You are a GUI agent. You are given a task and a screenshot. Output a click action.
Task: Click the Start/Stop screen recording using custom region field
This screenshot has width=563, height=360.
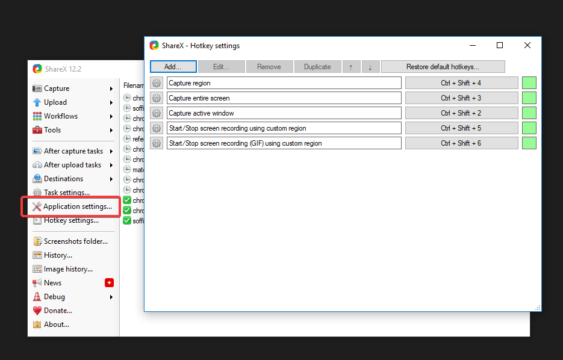(284, 128)
